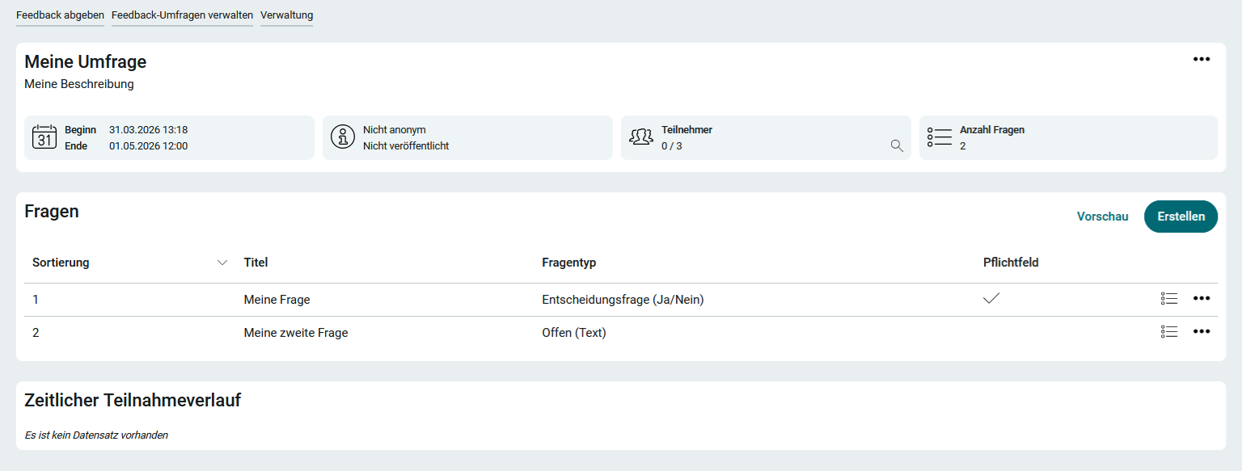Open three-dot menu for Meine Umfrage

click(x=1202, y=59)
